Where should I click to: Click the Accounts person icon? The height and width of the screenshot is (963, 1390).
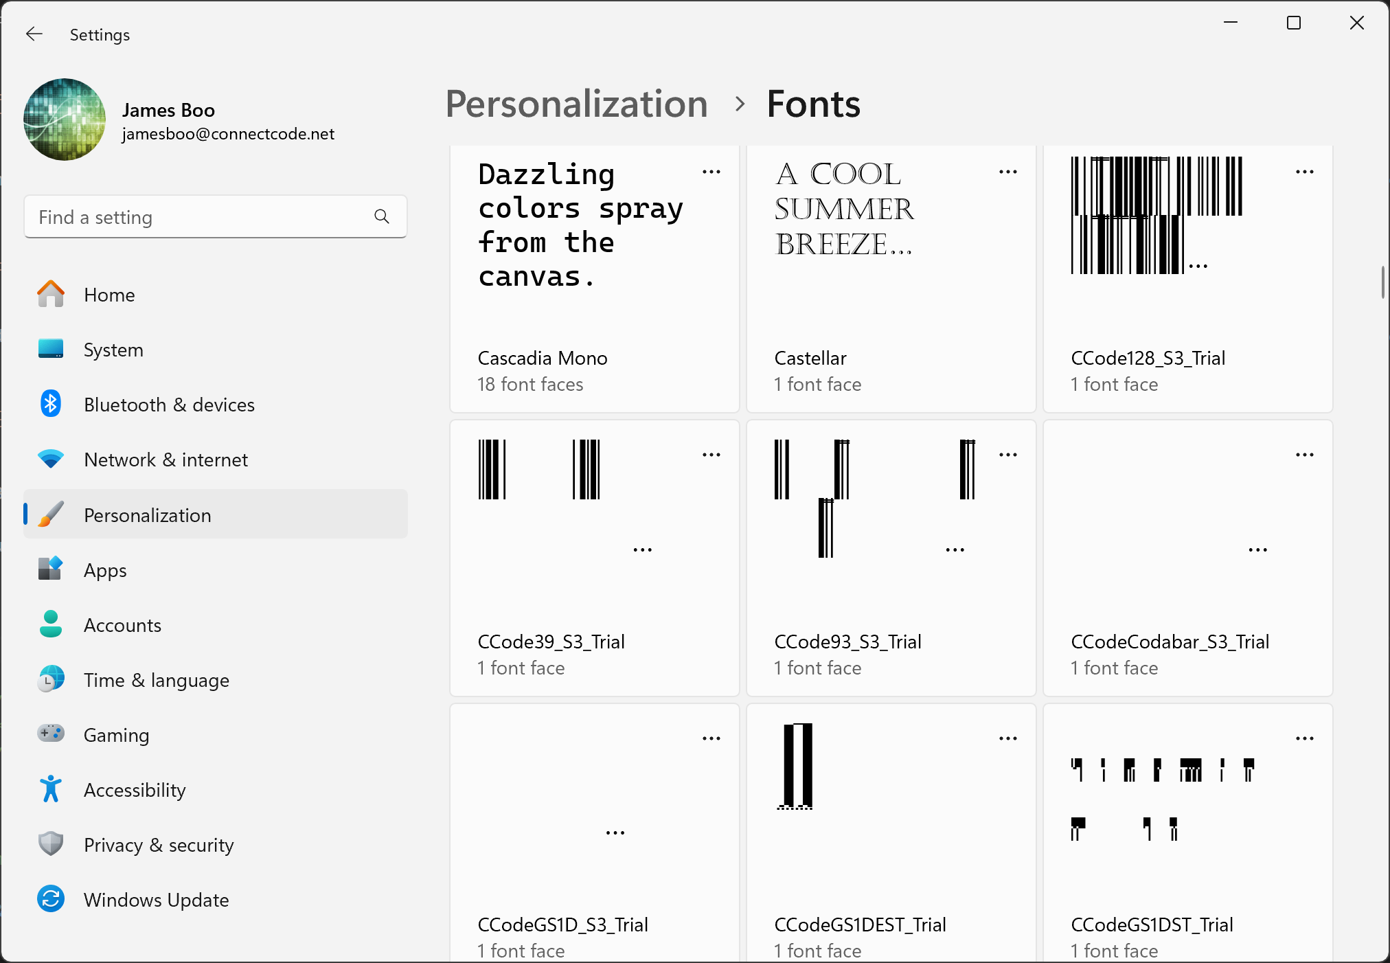[51, 624]
